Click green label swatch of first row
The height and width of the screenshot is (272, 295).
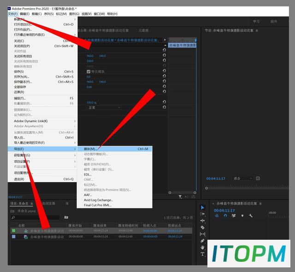pyautogui.click(x=14, y=231)
